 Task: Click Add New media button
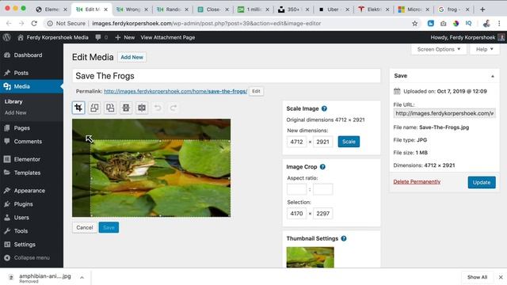coord(132,57)
